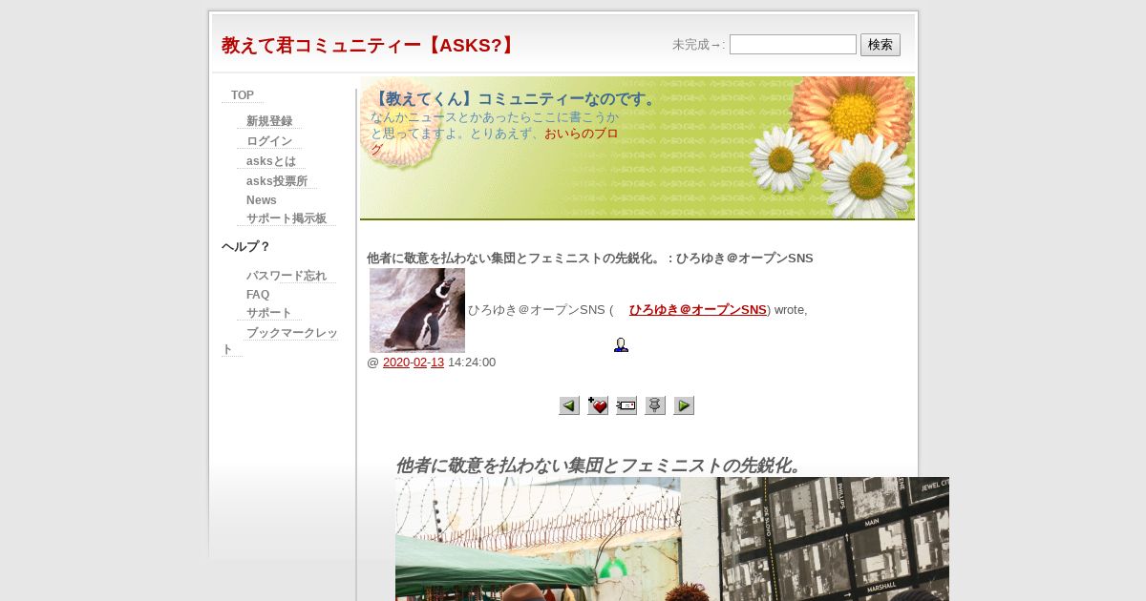Open the FAQ link
The width and height of the screenshot is (1146, 601).
coord(258,295)
